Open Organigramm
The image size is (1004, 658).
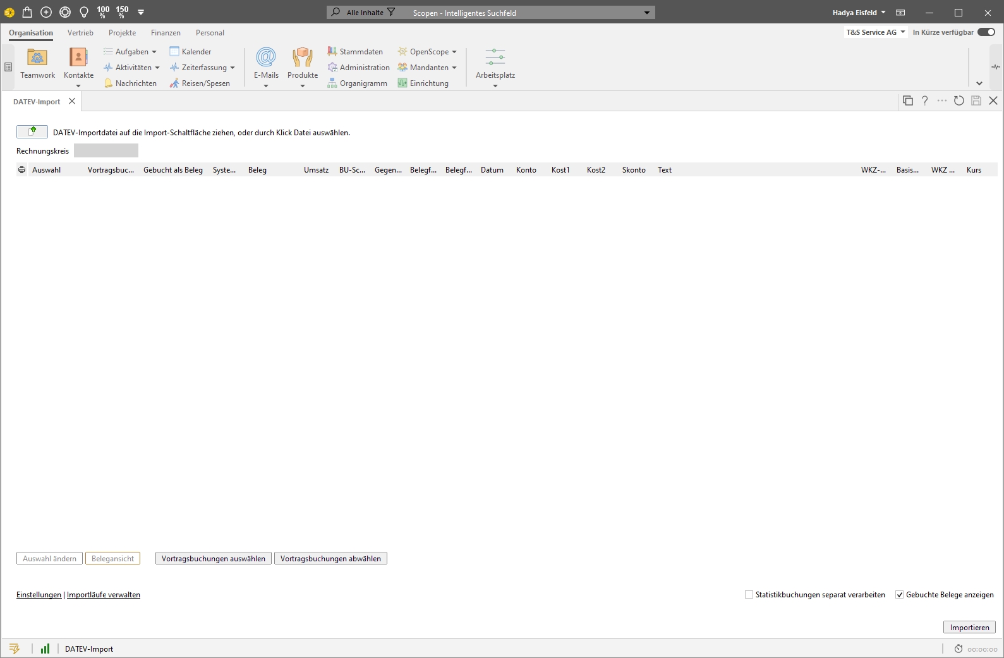pos(357,83)
